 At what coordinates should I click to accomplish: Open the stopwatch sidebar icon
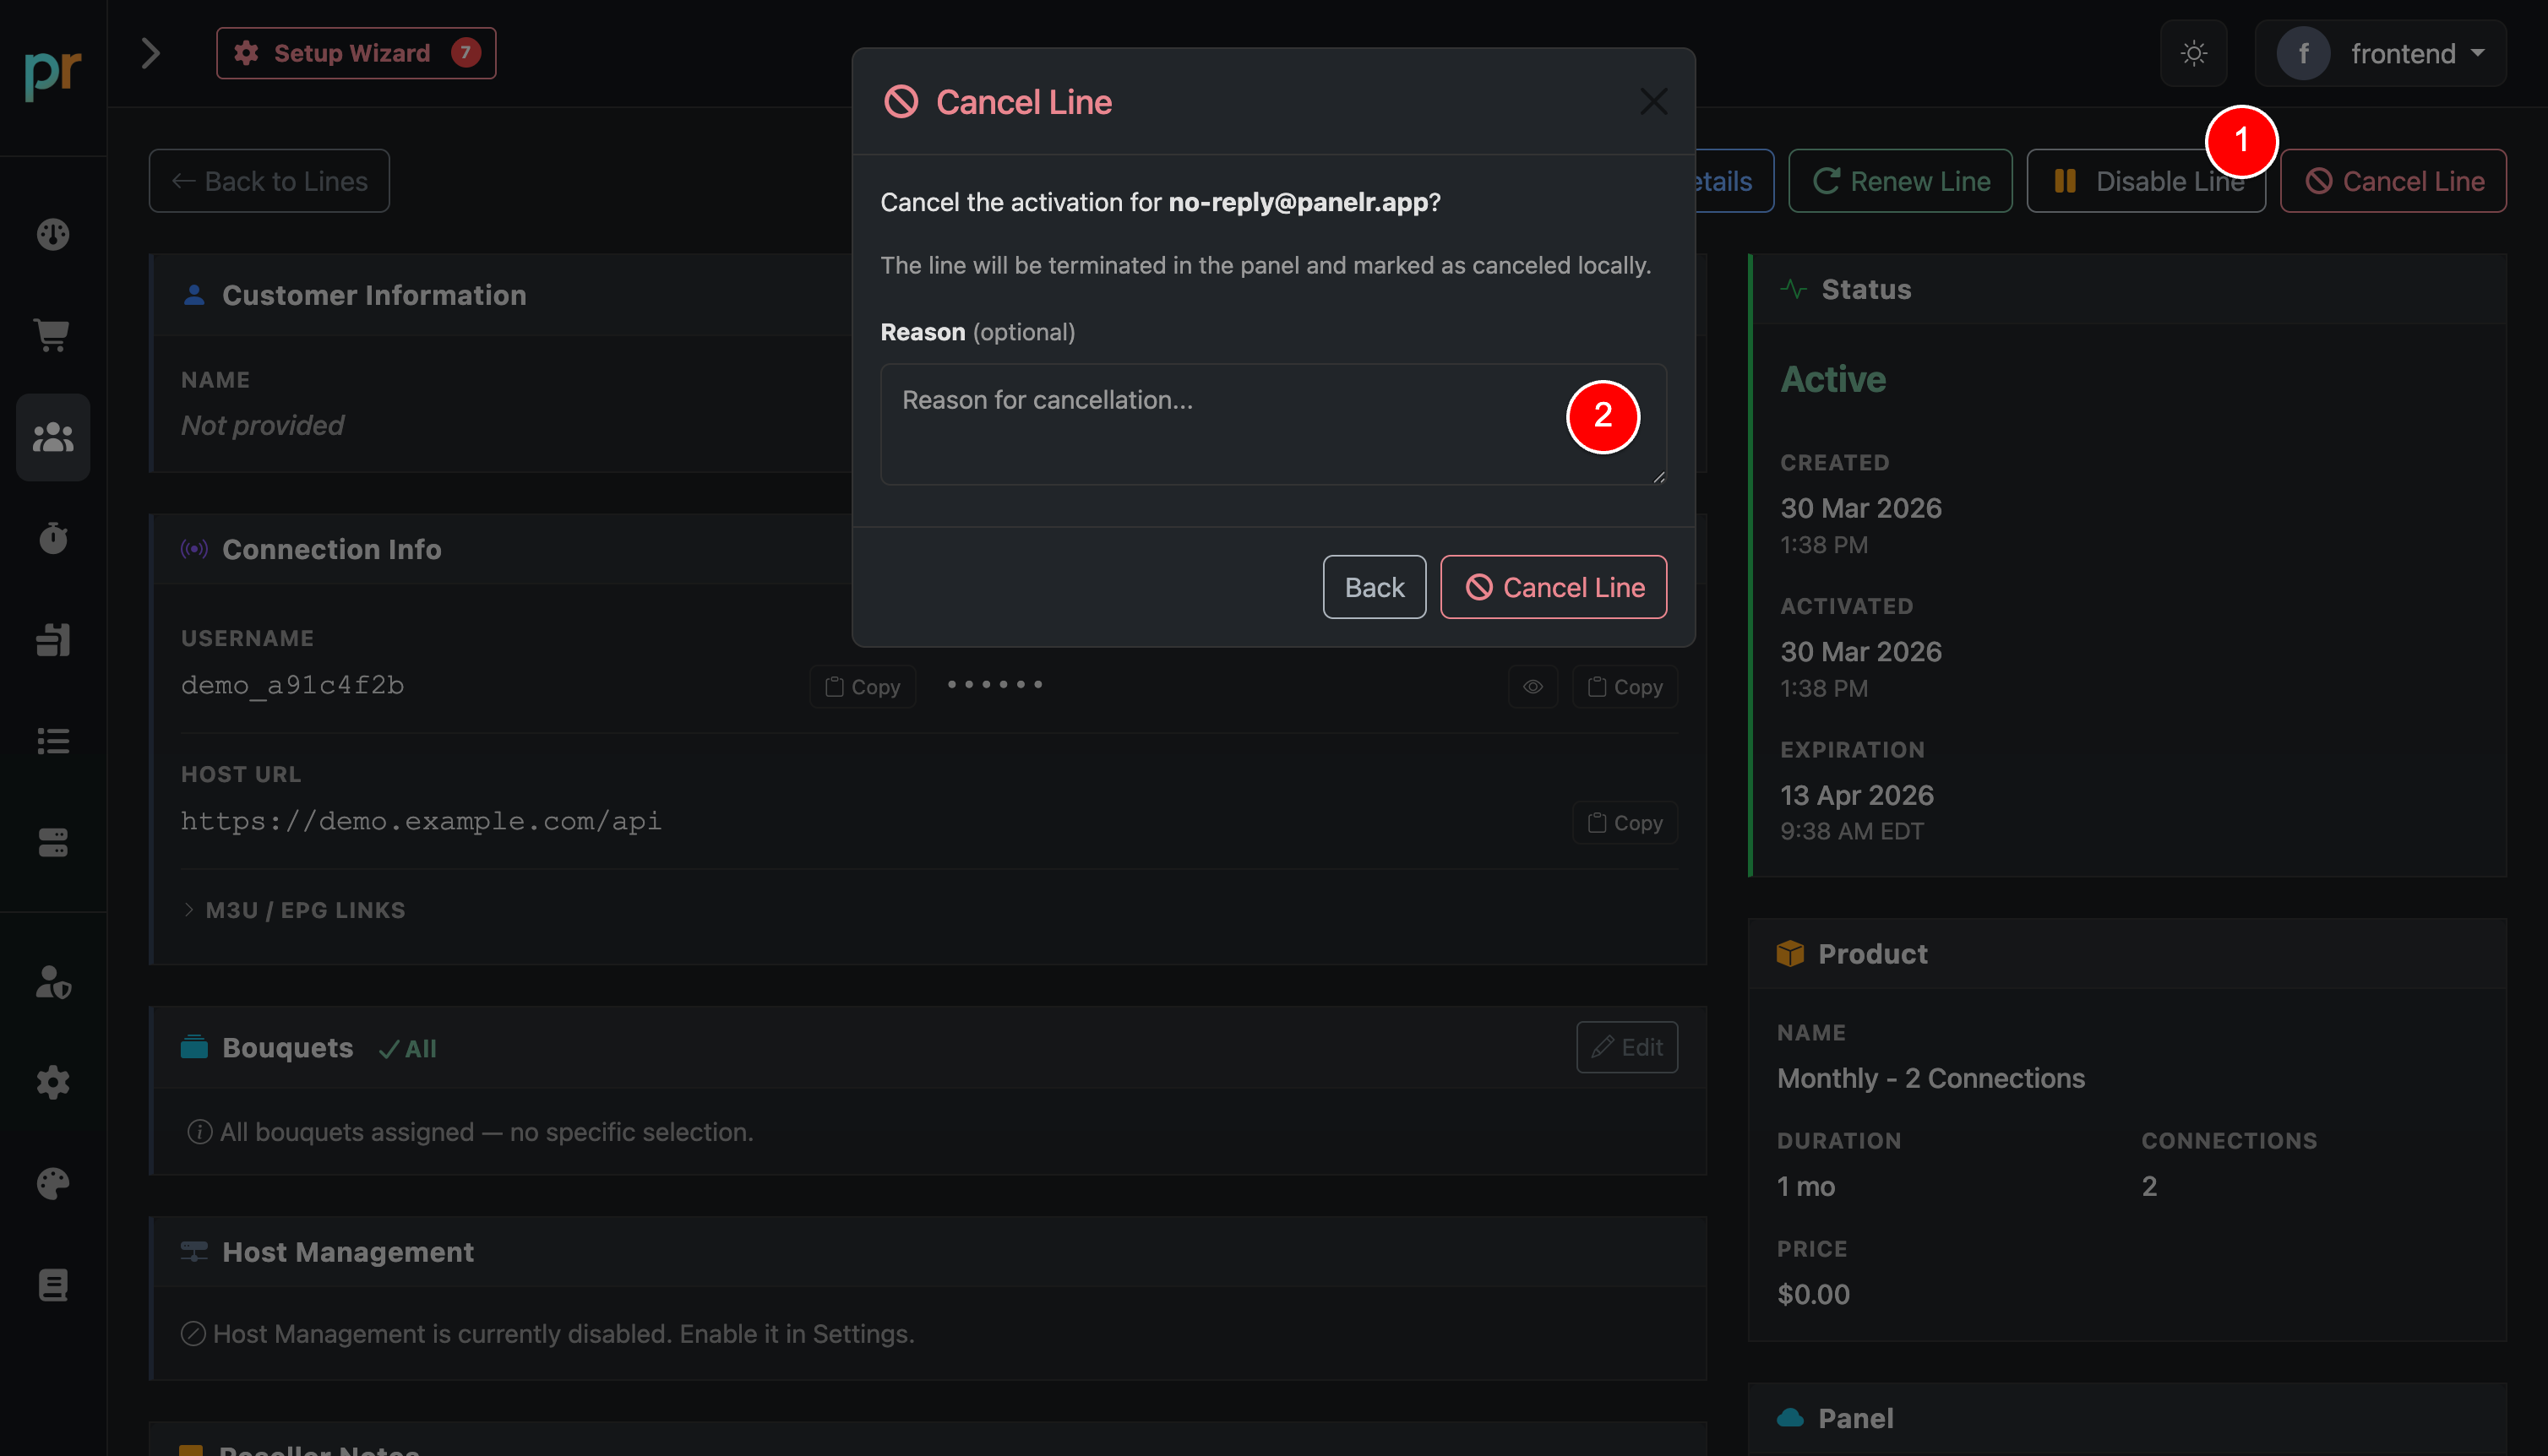tap(53, 538)
